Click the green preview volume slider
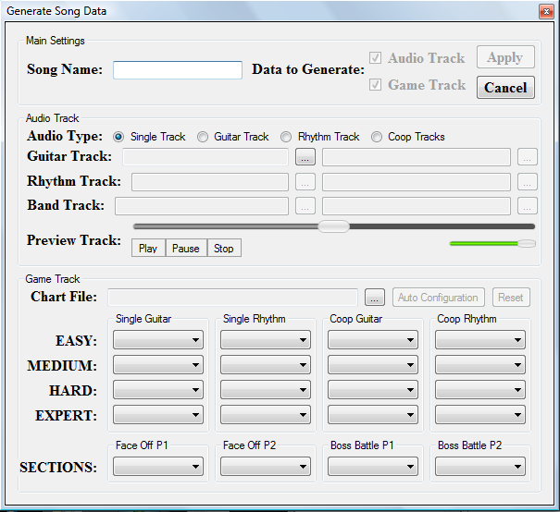560x512 pixels. (492, 243)
